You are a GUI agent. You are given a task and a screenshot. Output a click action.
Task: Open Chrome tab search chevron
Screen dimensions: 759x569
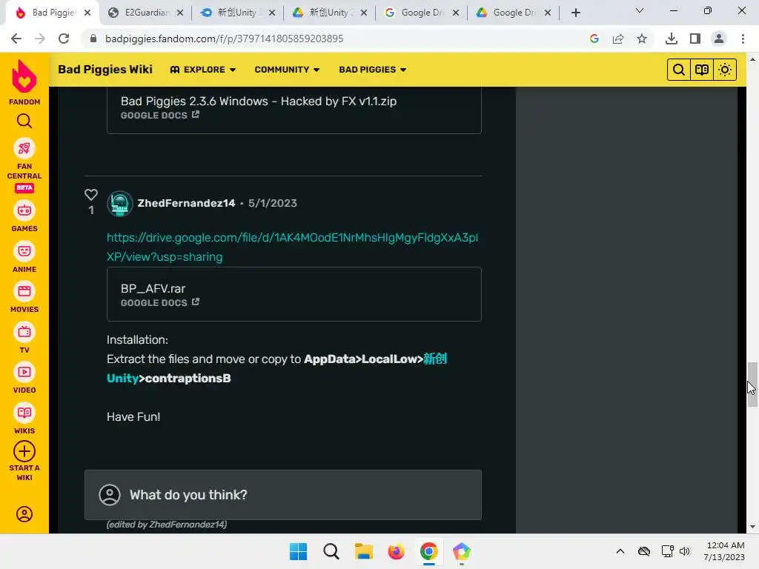tap(640, 10)
